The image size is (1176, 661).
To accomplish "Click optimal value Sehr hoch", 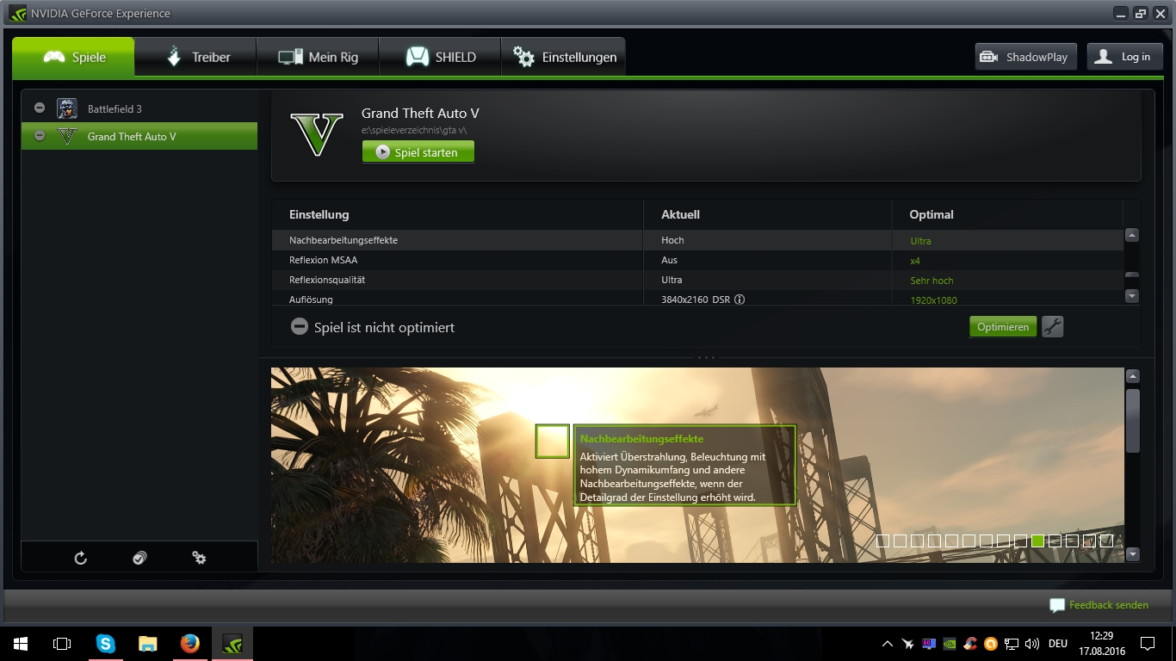I will tap(932, 281).
